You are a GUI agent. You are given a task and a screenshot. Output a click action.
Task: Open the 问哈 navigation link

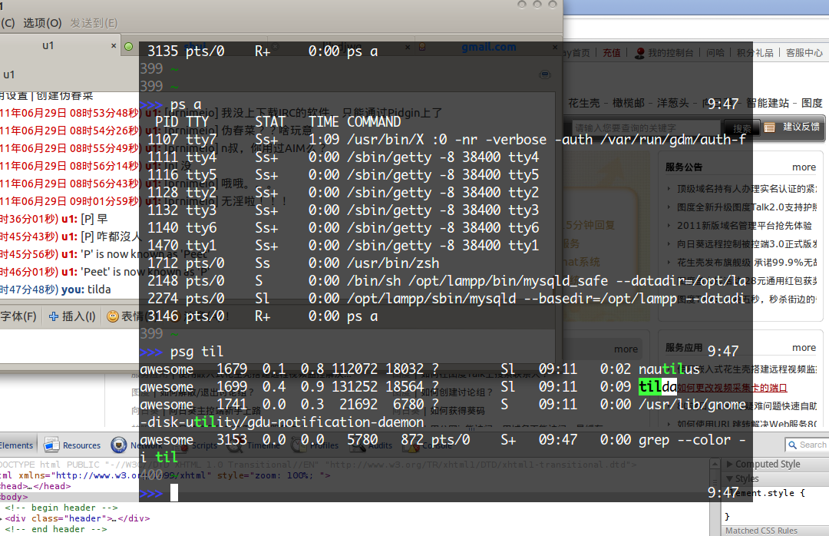[x=715, y=53]
